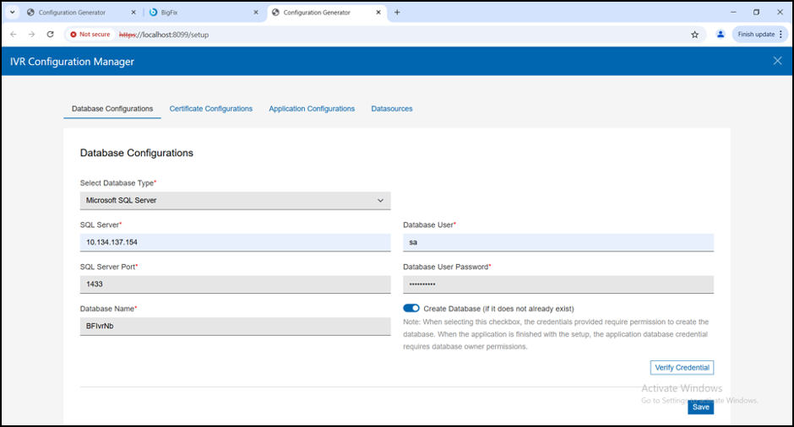This screenshot has width=794, height=427.
Task: Open the Application Configurations tab
Action: (x=312, y=109)
